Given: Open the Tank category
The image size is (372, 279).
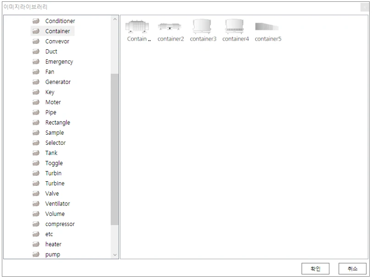Looking at the screenshot, I should click(x=51, y=153).
